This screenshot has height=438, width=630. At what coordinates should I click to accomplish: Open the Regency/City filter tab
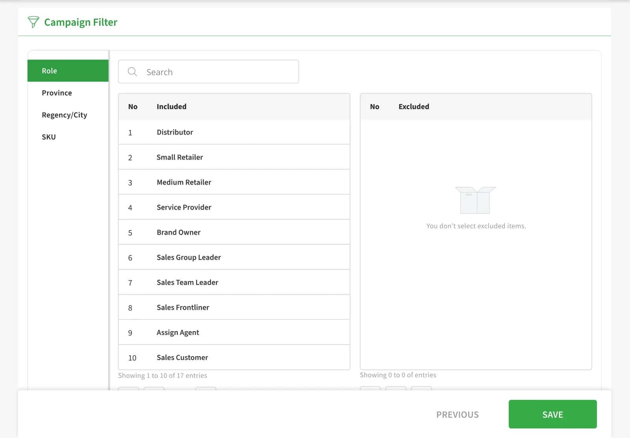[x=68, y=115]
